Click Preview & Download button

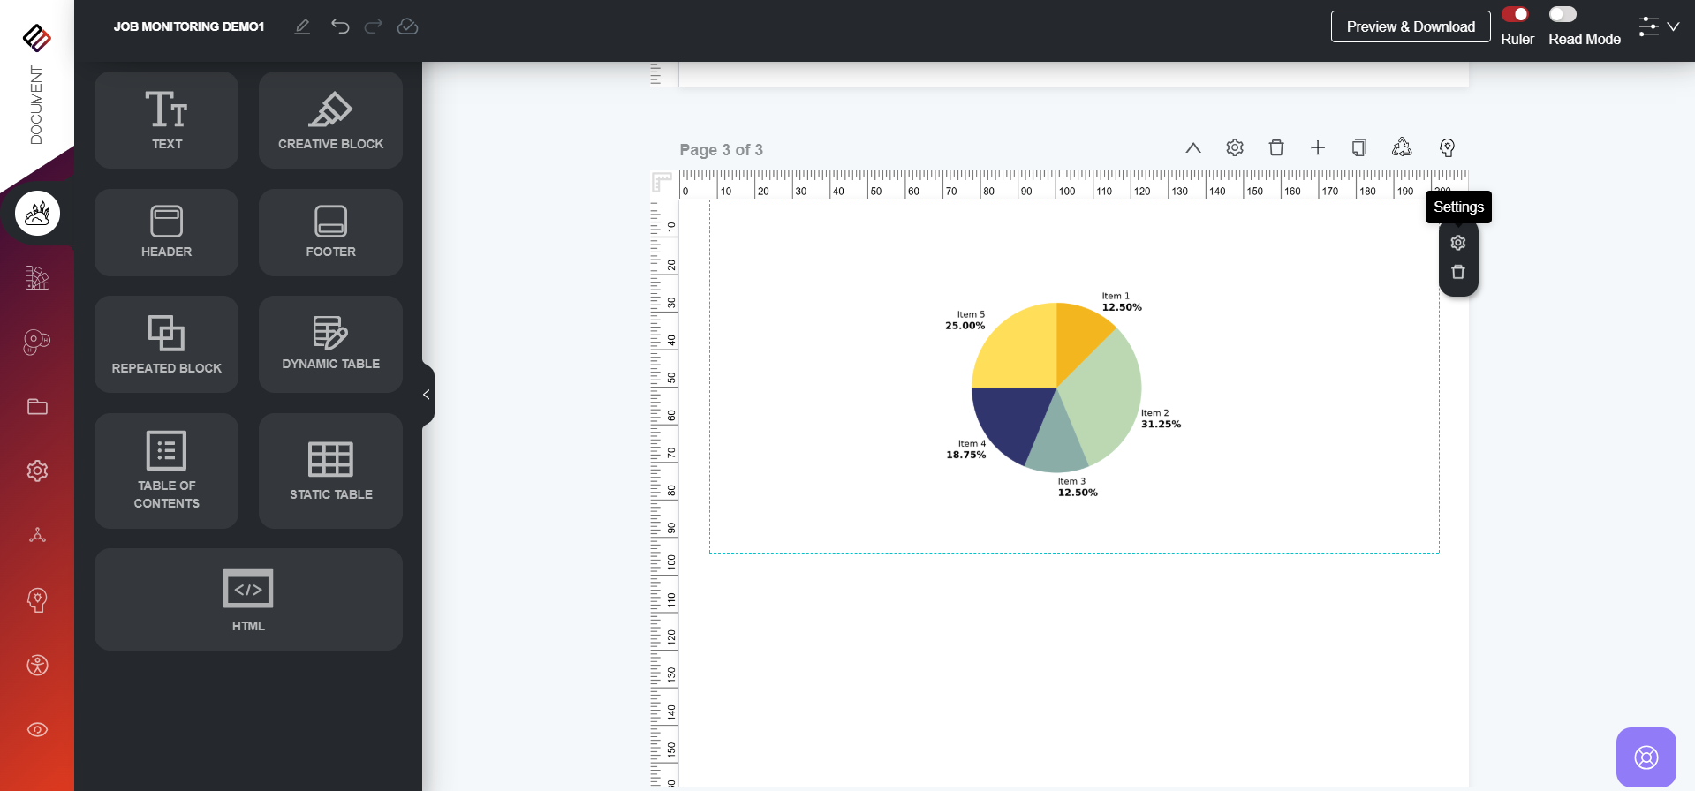pyautogui.click(x=1410, y=26)
